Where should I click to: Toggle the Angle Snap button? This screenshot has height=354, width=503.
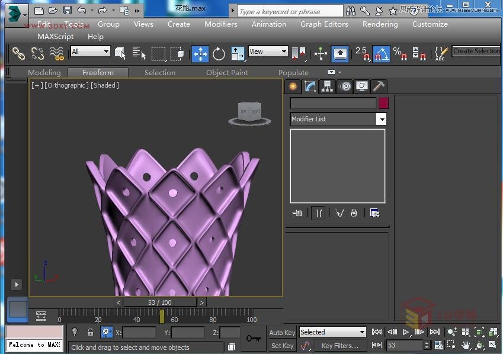click(x=381, y=54)
